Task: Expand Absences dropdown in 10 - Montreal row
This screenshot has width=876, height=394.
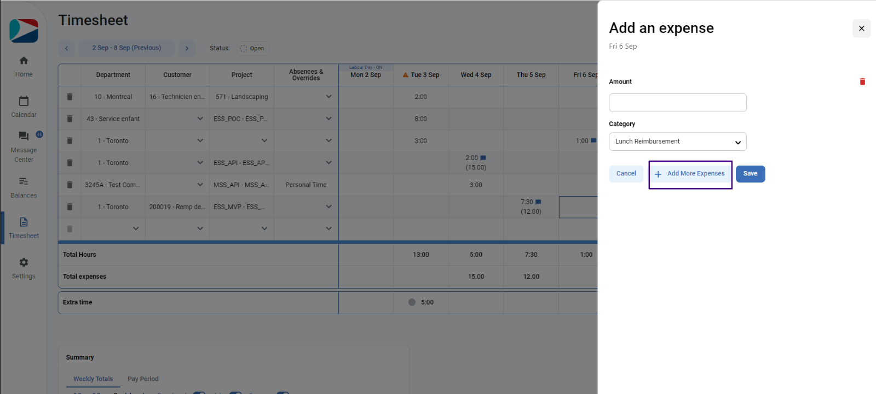Action: pos(328,97)
